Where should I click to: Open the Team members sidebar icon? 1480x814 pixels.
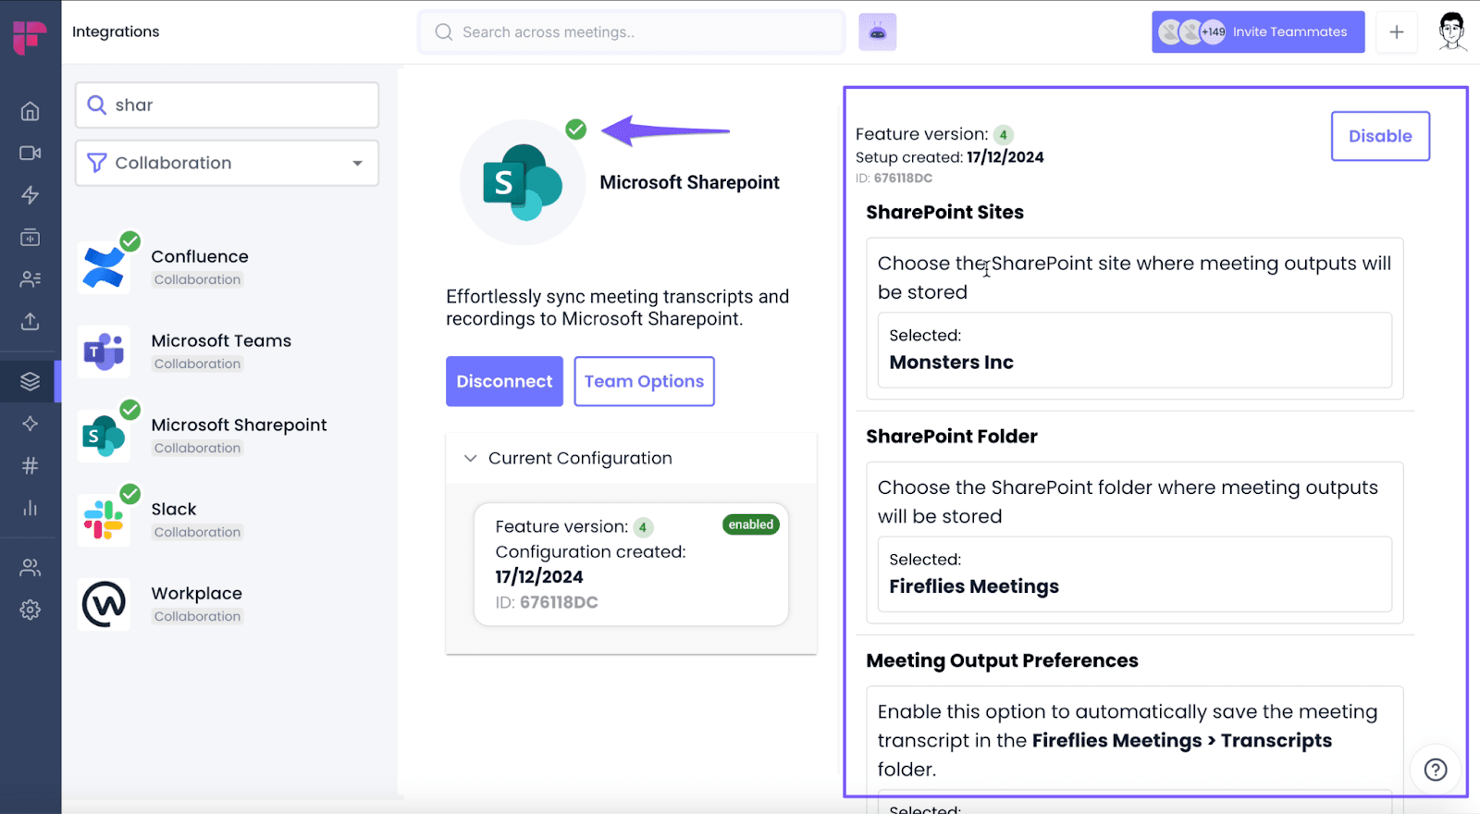coord(31,568)
